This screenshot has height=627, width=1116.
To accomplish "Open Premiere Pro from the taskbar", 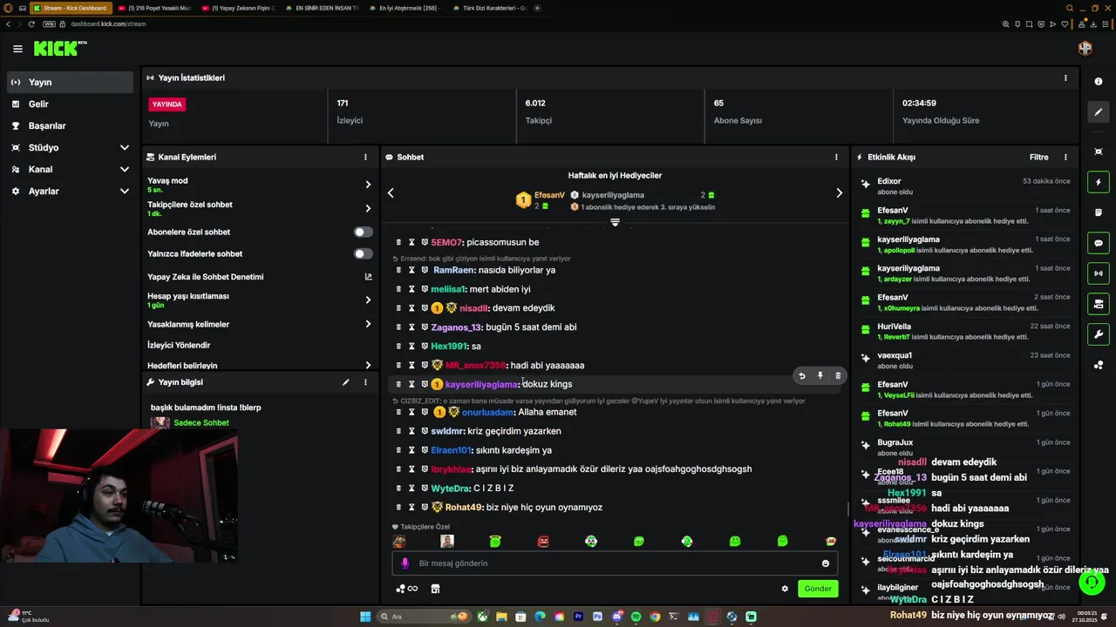I will tap(578, 617).
